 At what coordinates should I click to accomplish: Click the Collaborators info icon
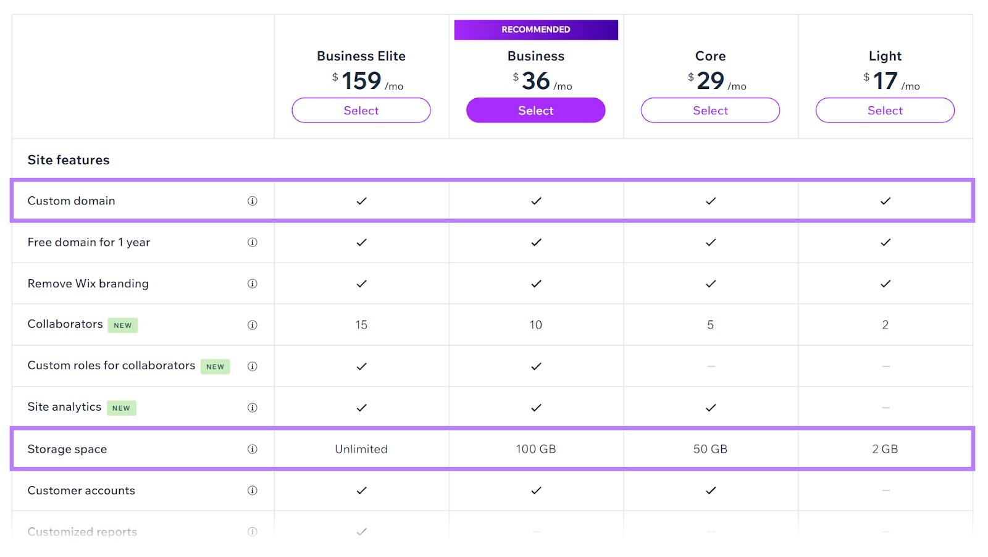coord(252,325)
